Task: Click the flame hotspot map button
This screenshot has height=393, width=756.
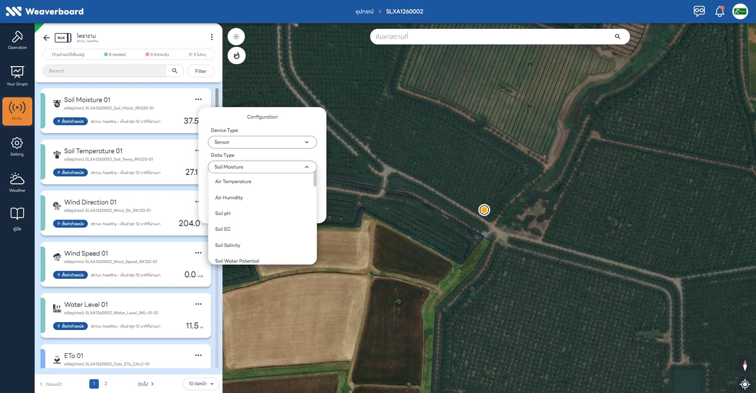Action: 236,56
